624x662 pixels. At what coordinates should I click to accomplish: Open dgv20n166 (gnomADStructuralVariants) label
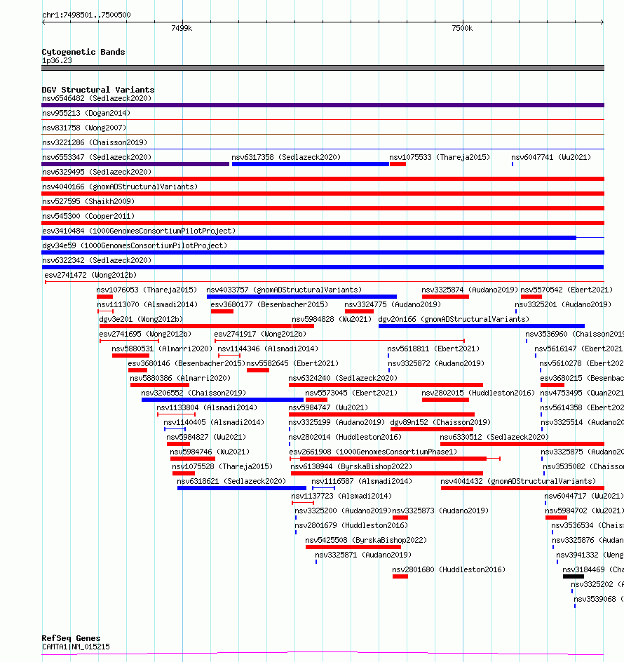click(454, 320)
